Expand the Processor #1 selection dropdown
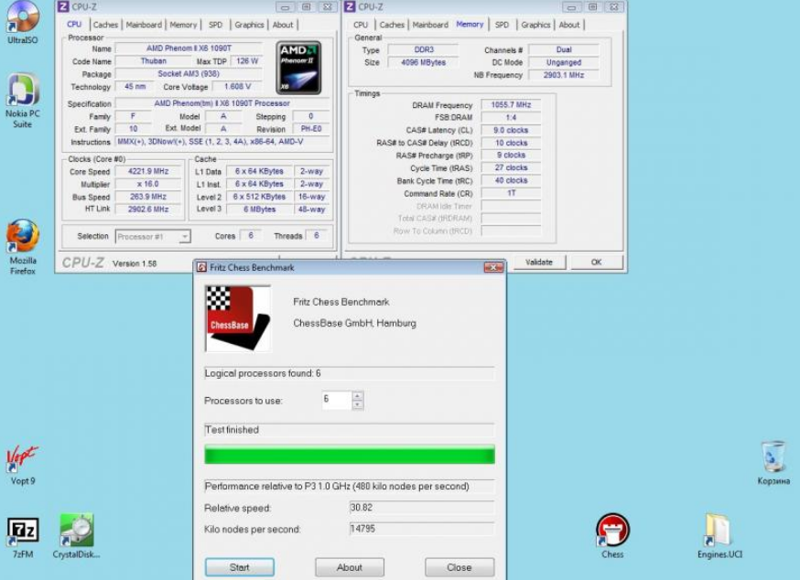 (185, 237)
